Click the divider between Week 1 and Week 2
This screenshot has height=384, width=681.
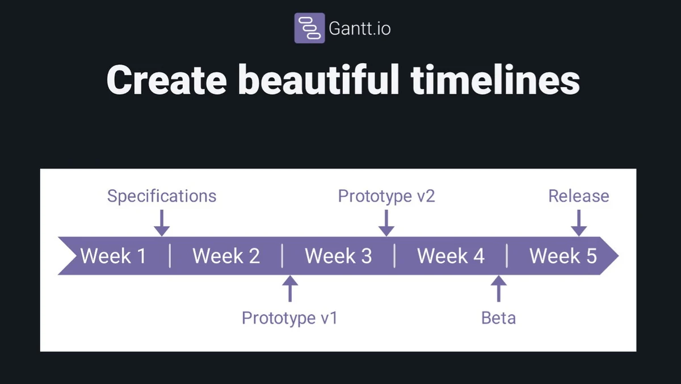(170, 256)
